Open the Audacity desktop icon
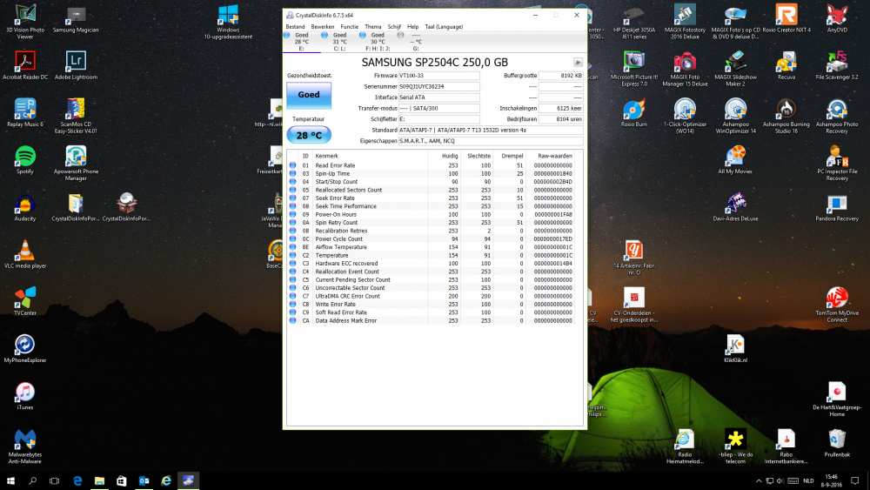 (25, 203)
